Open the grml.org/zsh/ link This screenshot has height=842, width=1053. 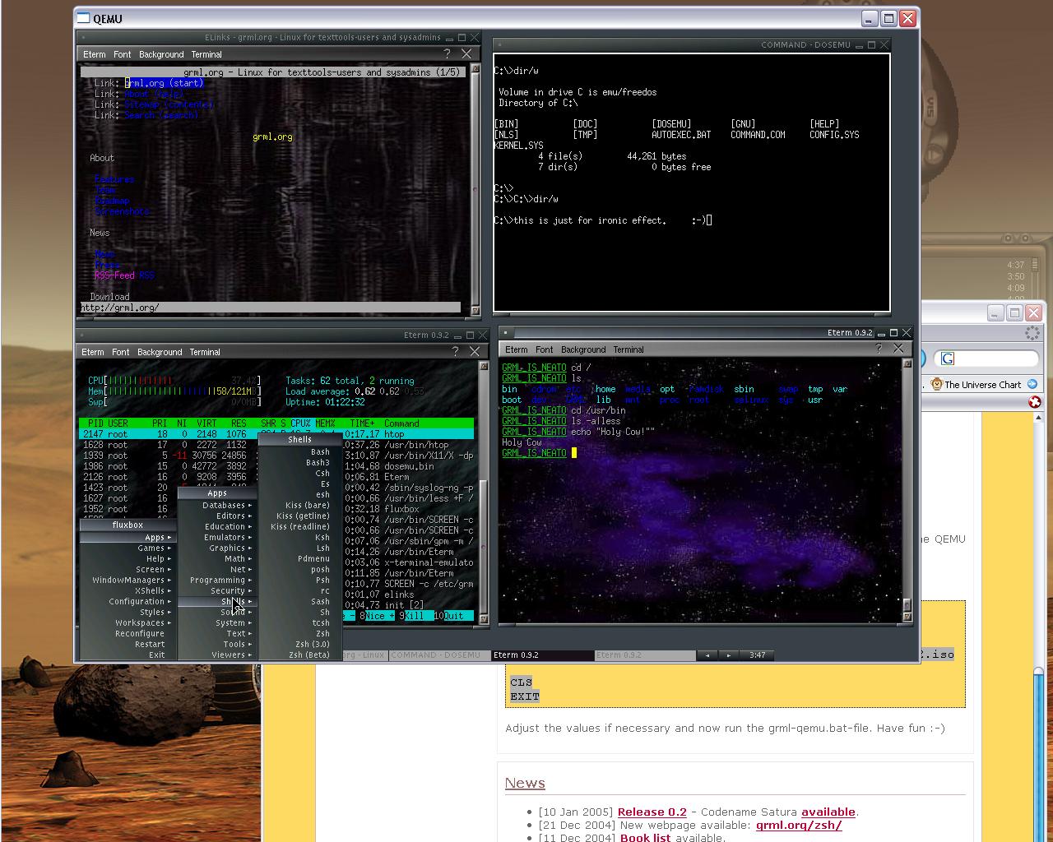click(799, 825)
